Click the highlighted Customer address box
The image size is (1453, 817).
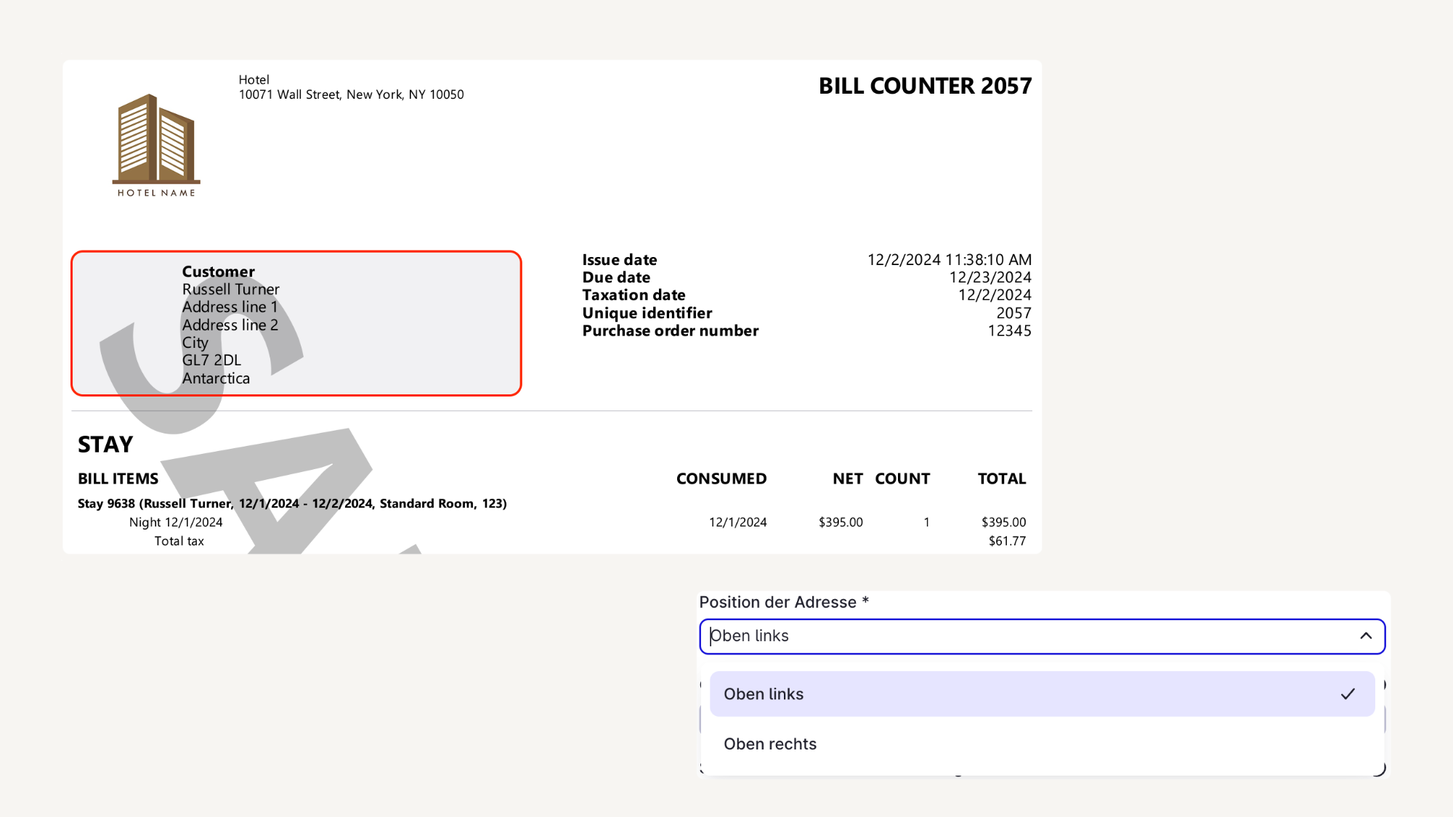407,324
